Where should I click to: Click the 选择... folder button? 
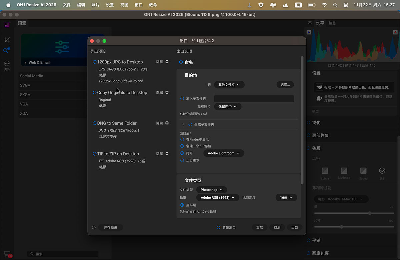click(285, 85)
